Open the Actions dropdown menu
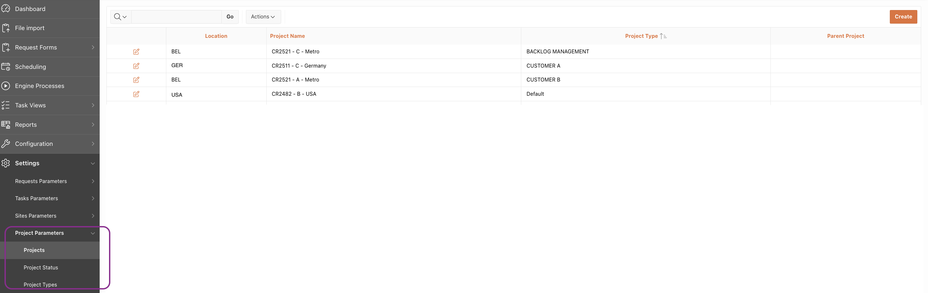 point(263,16)
